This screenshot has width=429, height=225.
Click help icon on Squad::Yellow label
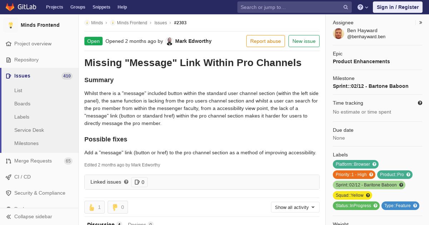(x=368, y=195)
